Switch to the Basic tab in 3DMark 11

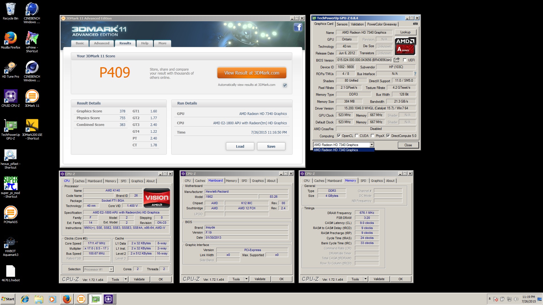80,43
